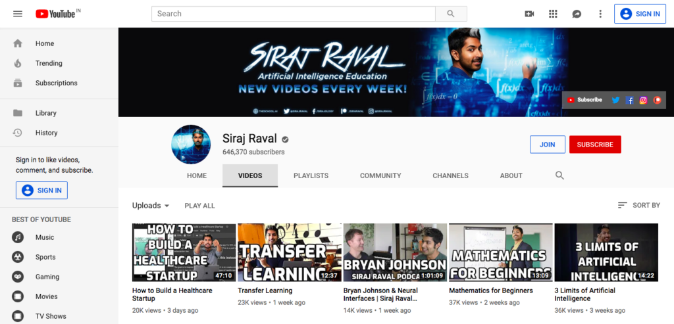Click the TV Shows icon in sidebar
The height and width of the screenshot is (324, 674).
point(18,316)
